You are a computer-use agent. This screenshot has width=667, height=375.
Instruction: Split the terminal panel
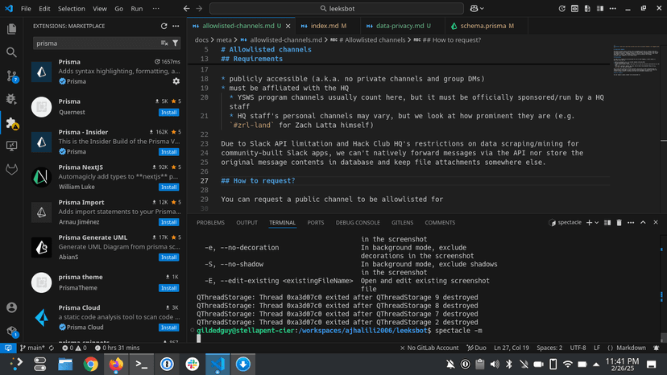(x=607, y=222)
